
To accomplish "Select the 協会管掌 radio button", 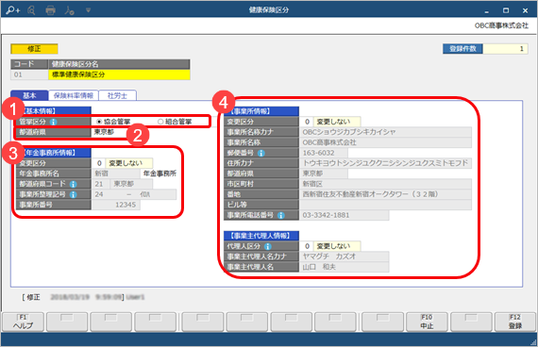I will tap(99, 122).
